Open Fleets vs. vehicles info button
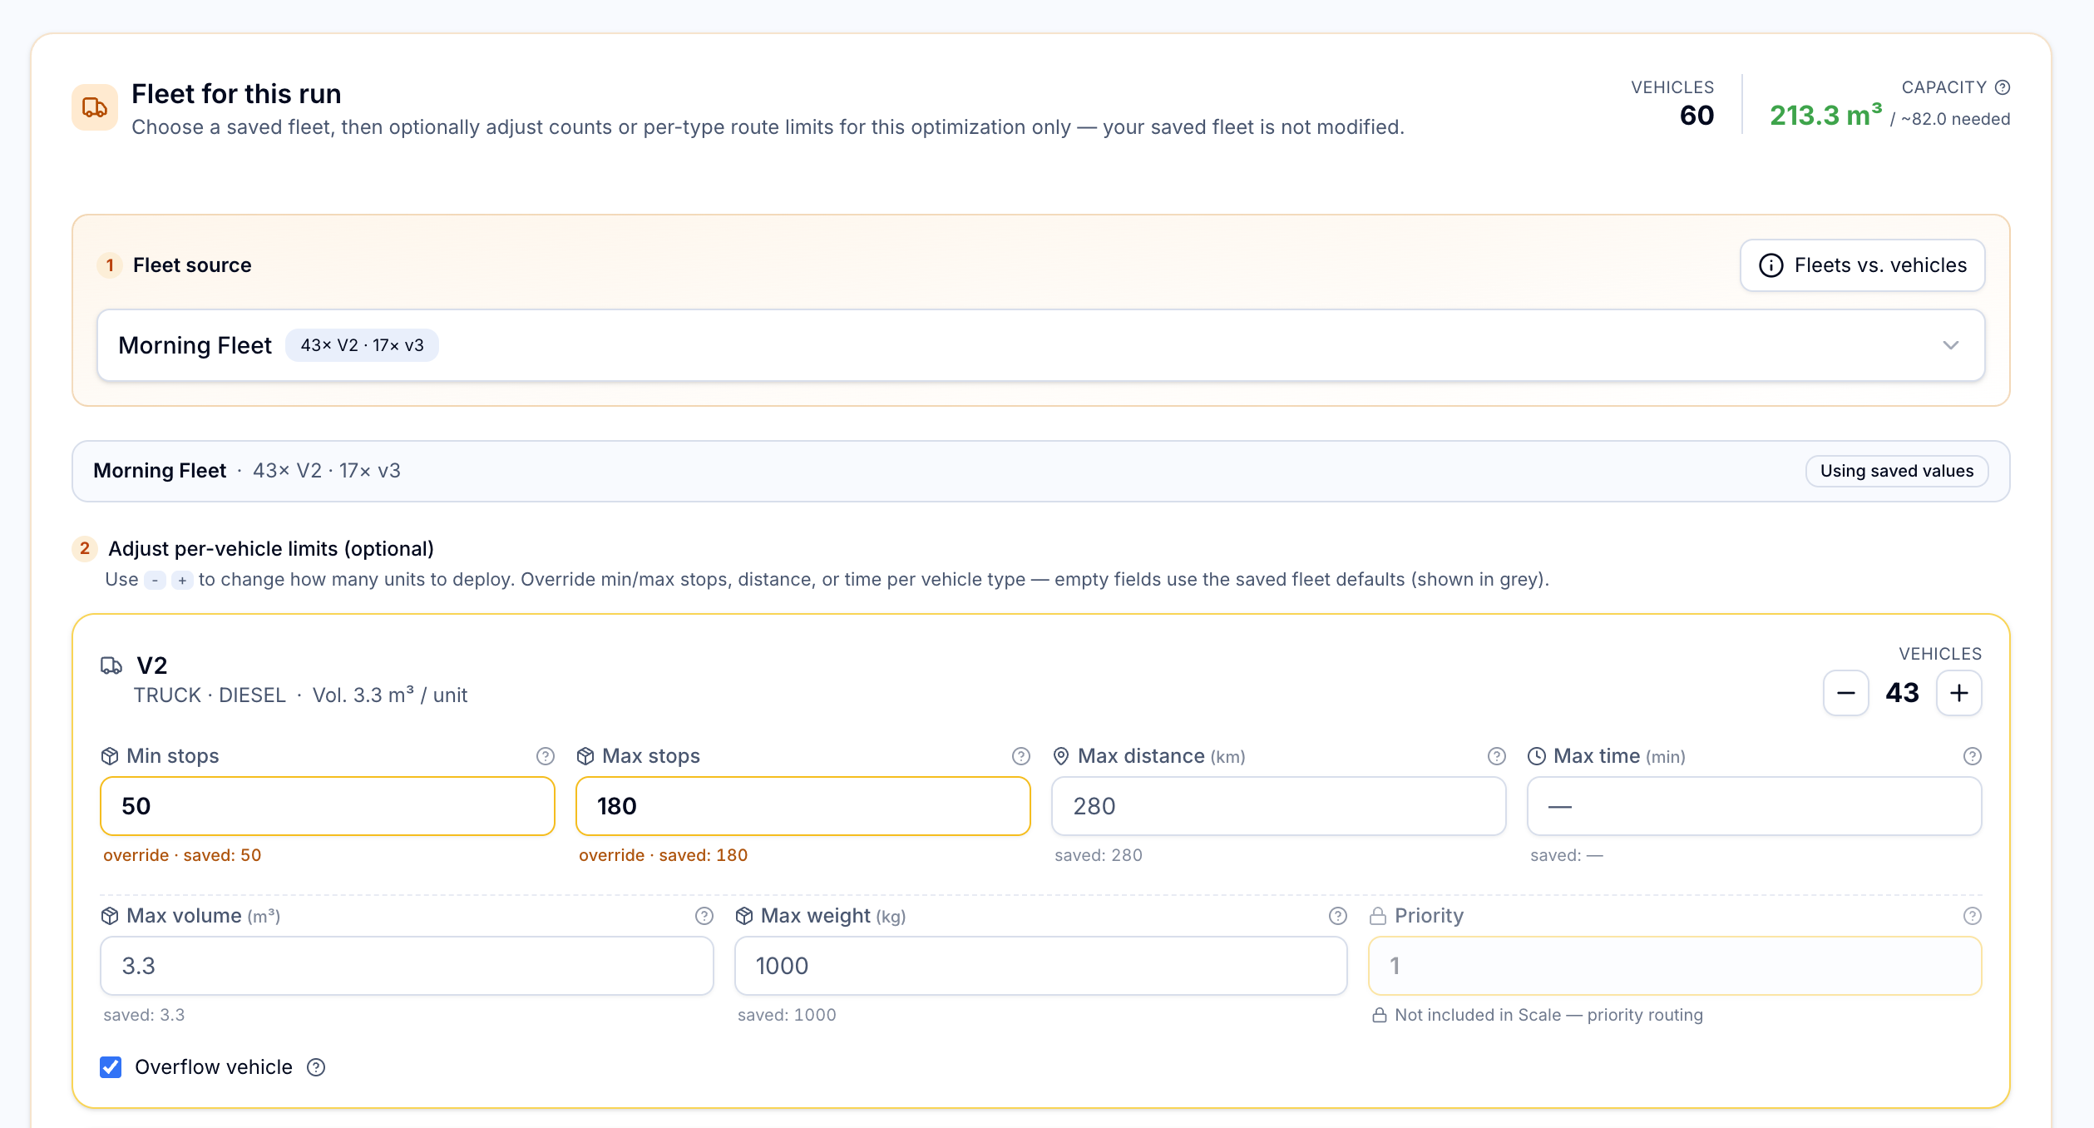The height and width of the screenshot is (1128, 2094). [1863, 265]
